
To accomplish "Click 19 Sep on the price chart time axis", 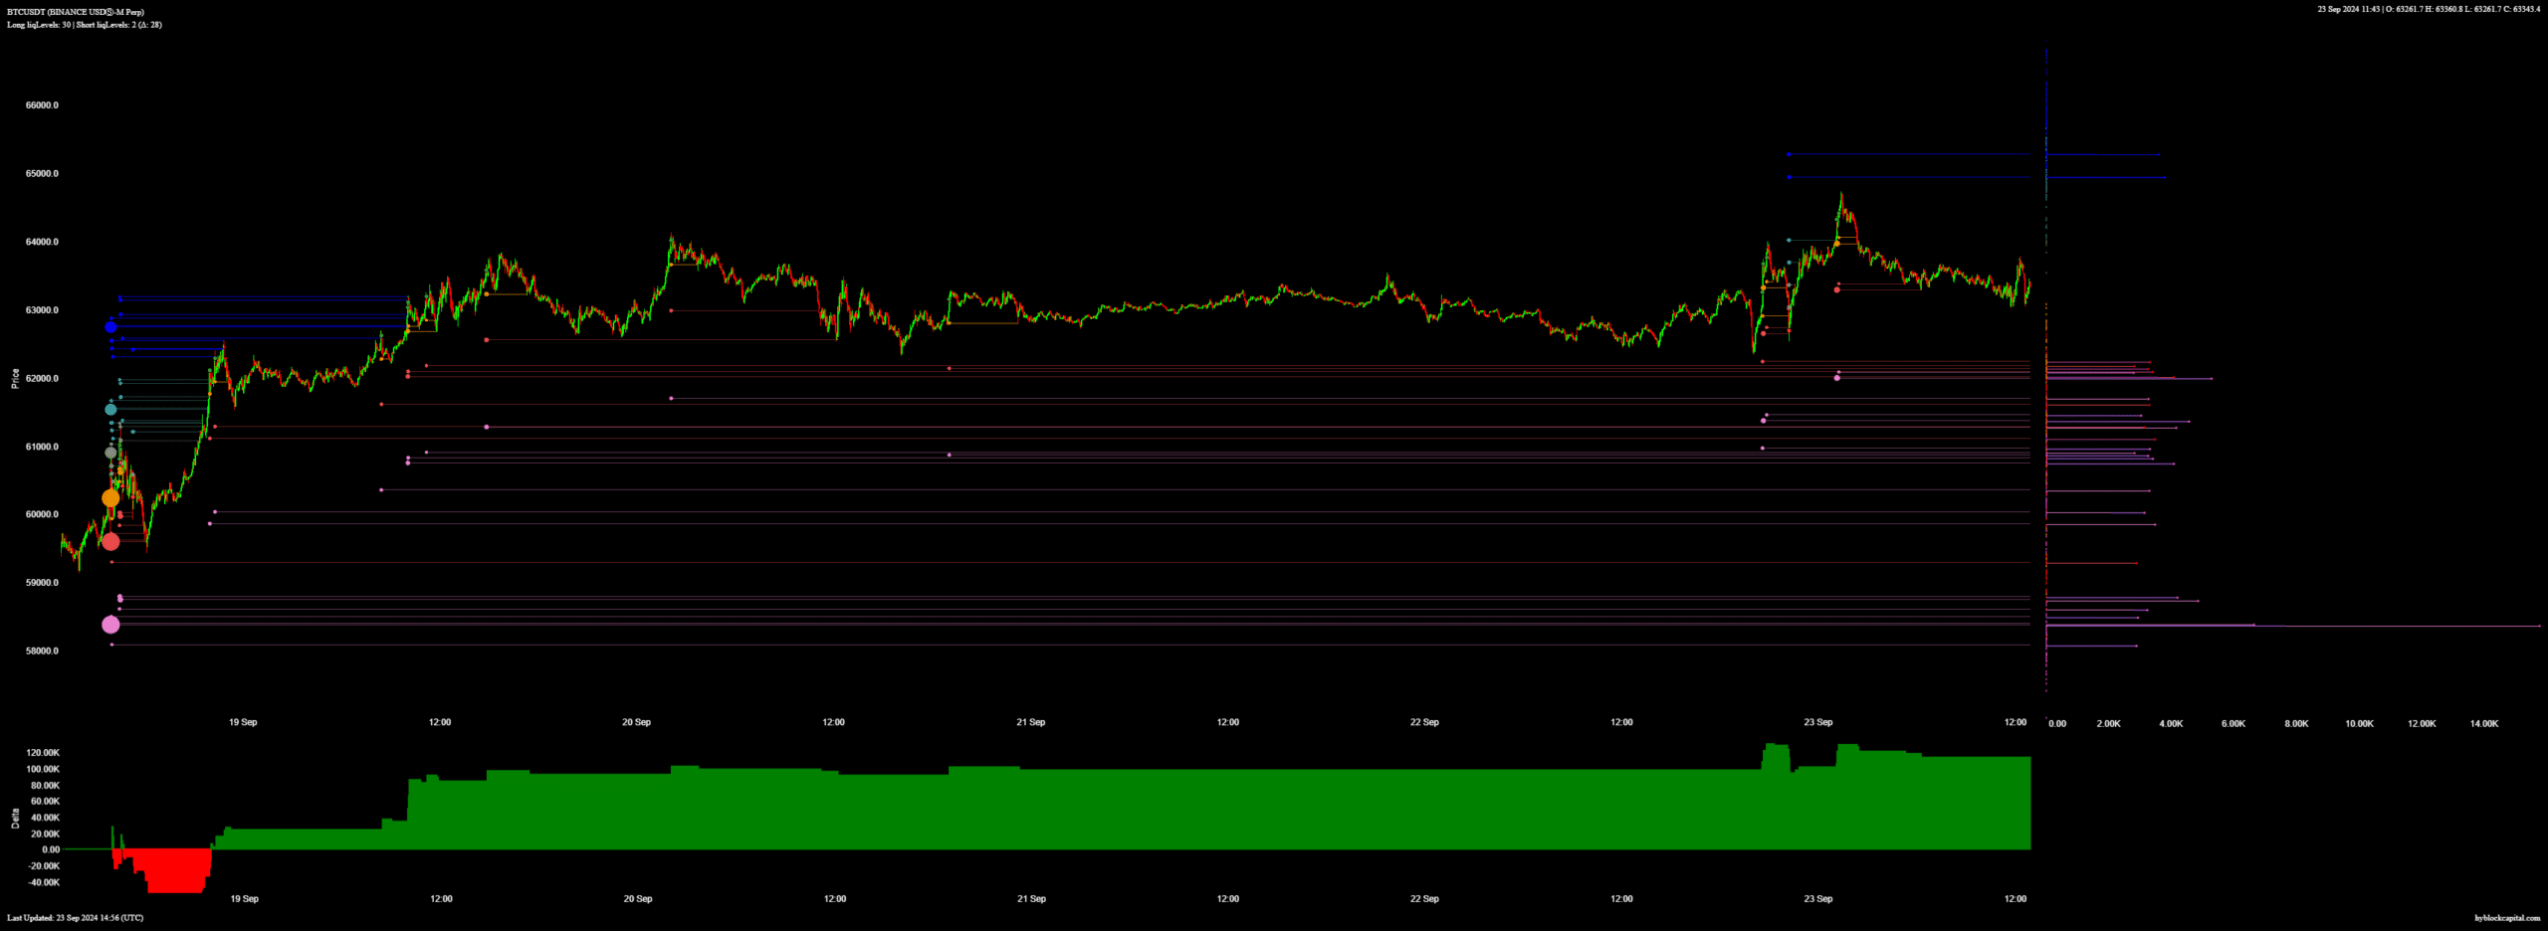I will pos(243,722).
